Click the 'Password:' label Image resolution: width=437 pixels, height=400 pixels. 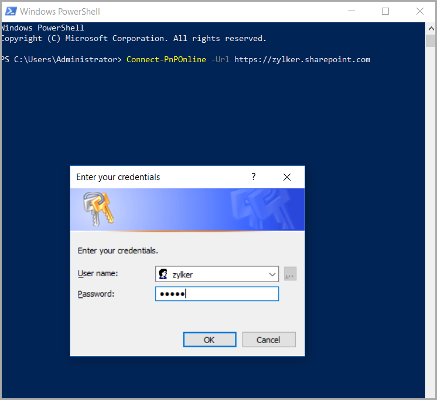click(96, 294)
